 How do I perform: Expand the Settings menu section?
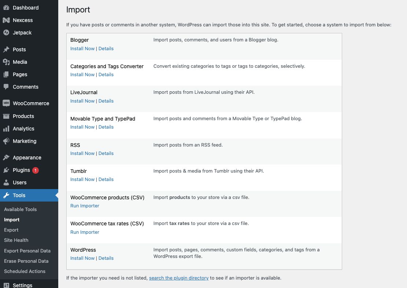pyautogui.click(x=22, y=285)
